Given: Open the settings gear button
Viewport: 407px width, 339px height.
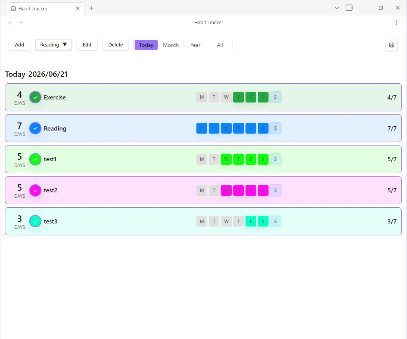Looking at the screenshot, I should pos(391,45).
